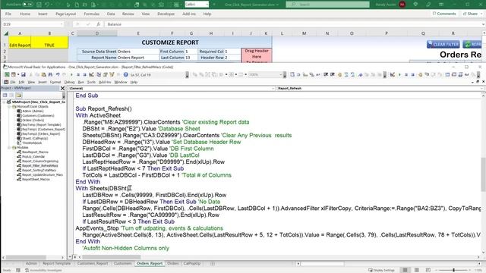Viewport: 486px width, 273px height.
Task: Open the Formulas ribbon tab in Excel
Action: click(x=91, y=14)
